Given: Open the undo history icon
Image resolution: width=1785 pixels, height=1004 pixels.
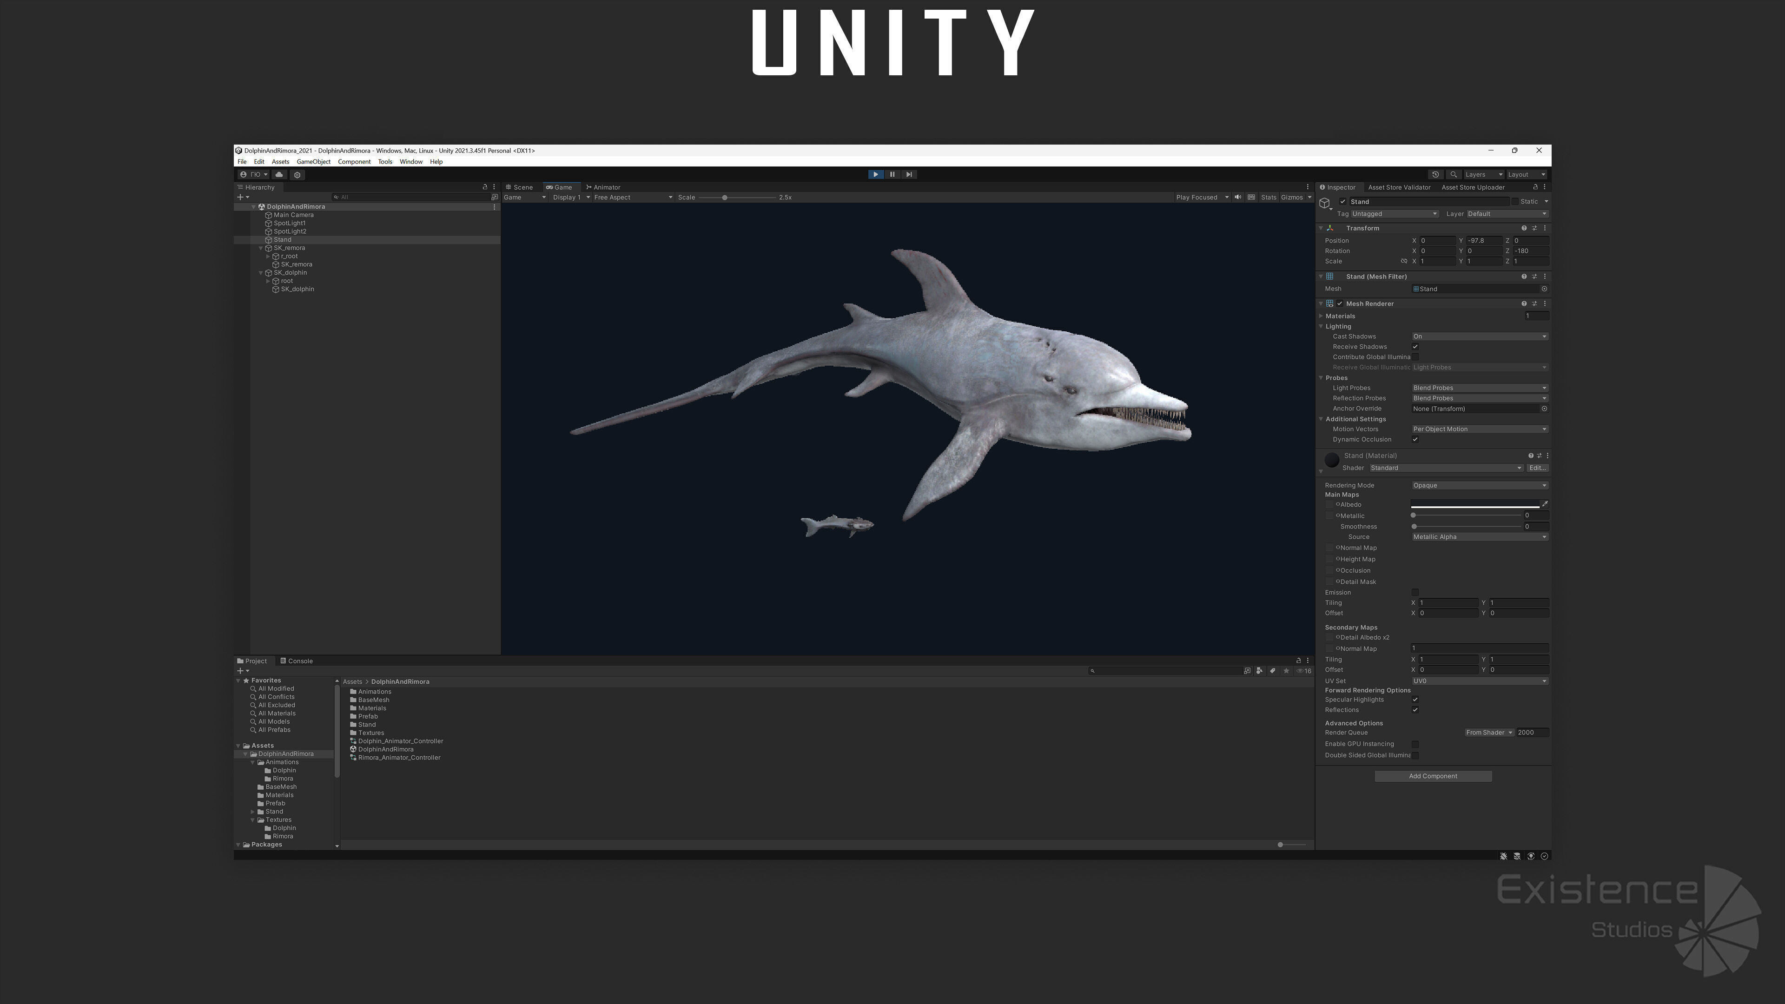Looking at the screenshot, I should click(x=1436, y=175).
